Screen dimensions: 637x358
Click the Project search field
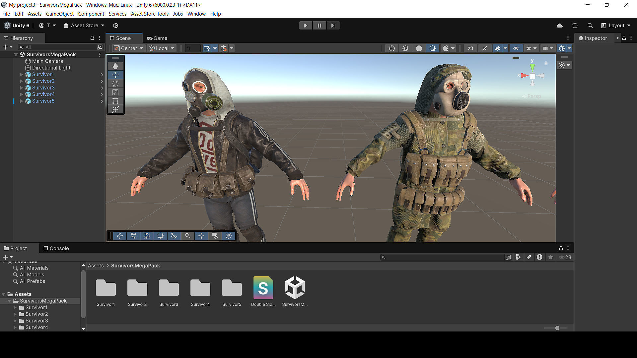442,257
